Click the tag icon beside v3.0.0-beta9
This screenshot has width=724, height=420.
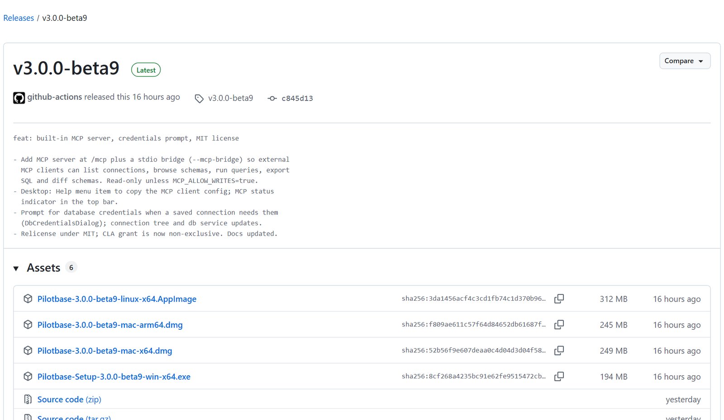click(199, 98)
